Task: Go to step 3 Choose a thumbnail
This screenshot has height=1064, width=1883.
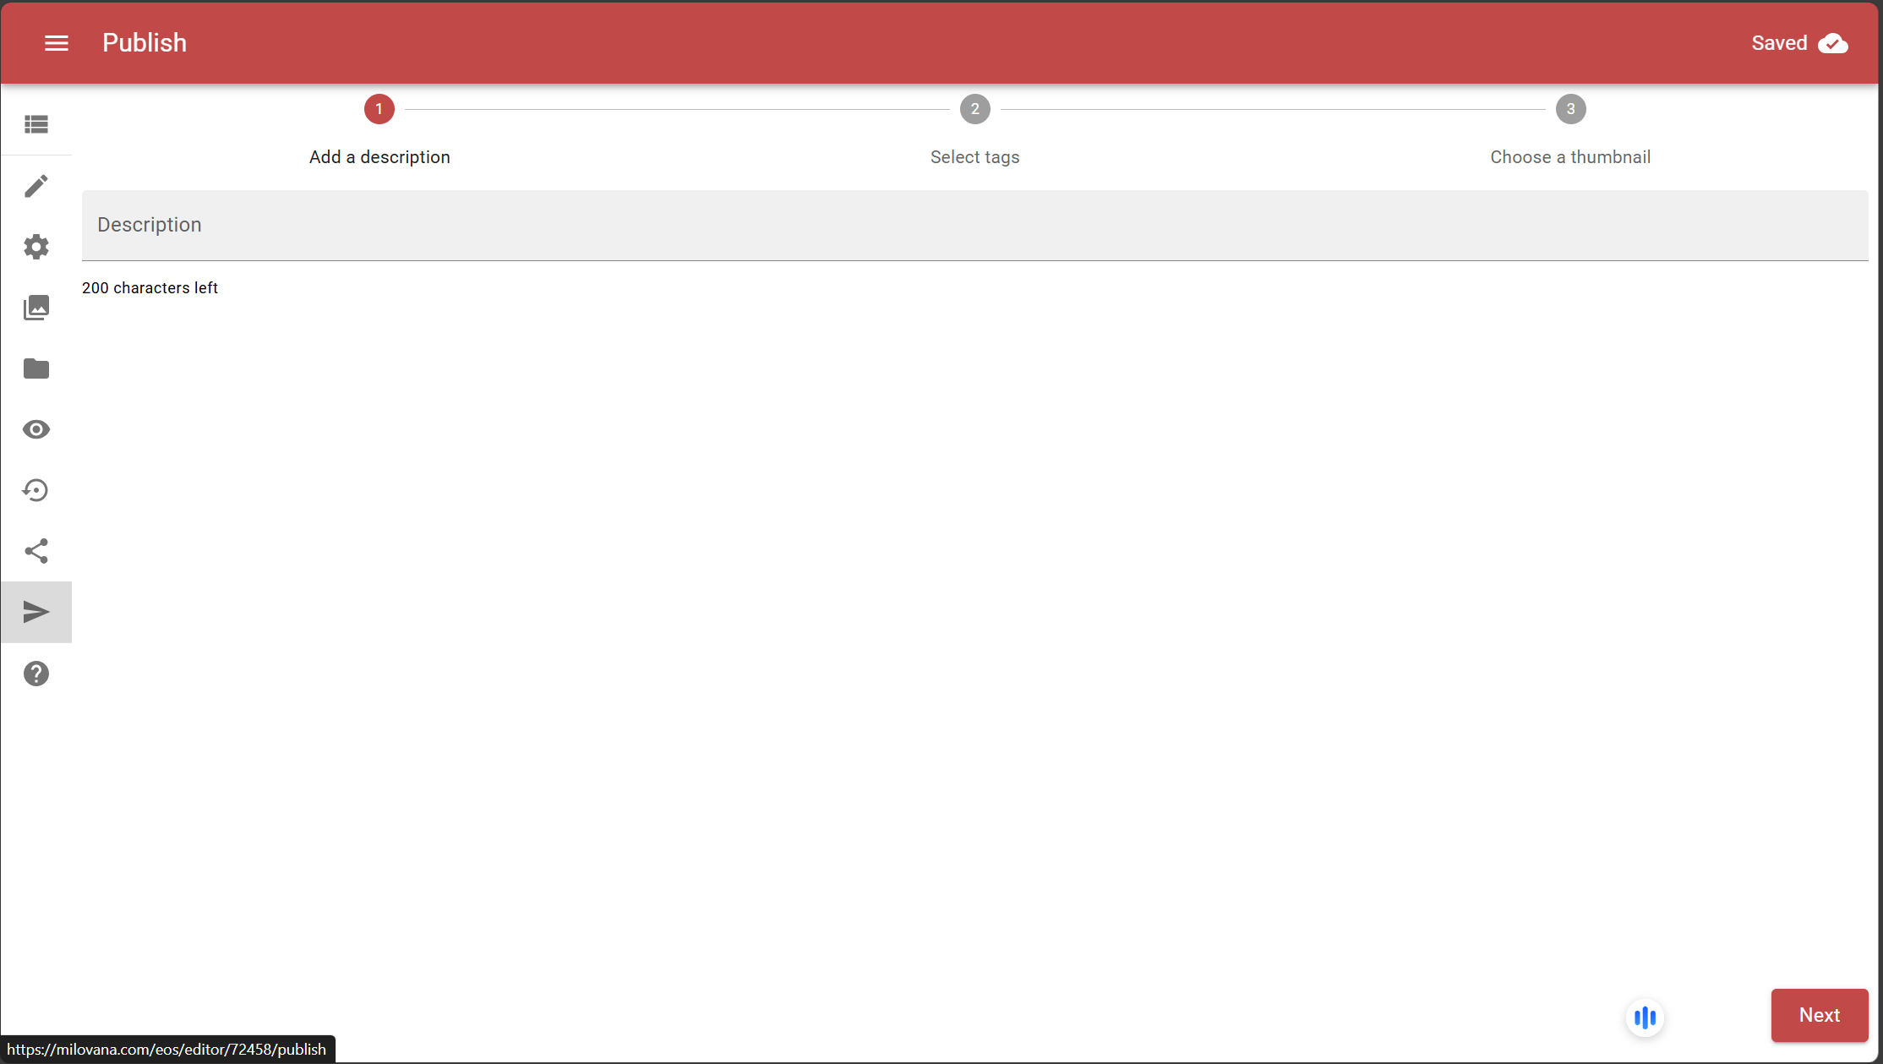Action: [x=1569, y=157]
